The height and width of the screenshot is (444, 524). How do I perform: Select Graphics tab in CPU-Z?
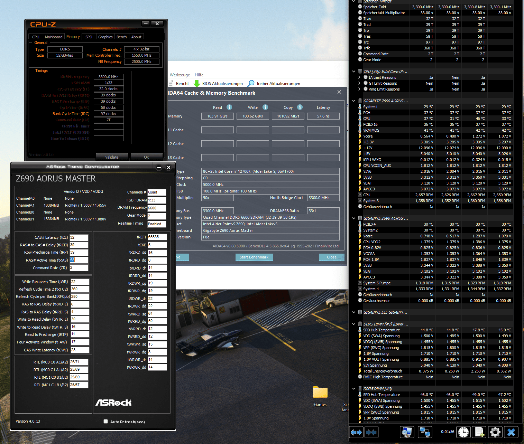[105, 37]
